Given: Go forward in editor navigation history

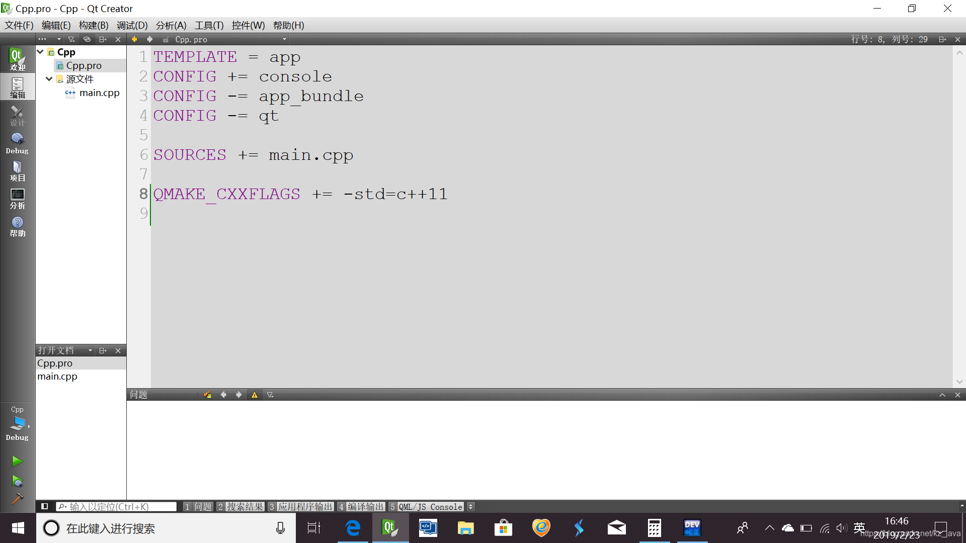Looking at the screenshot, I should pos(150,39).
